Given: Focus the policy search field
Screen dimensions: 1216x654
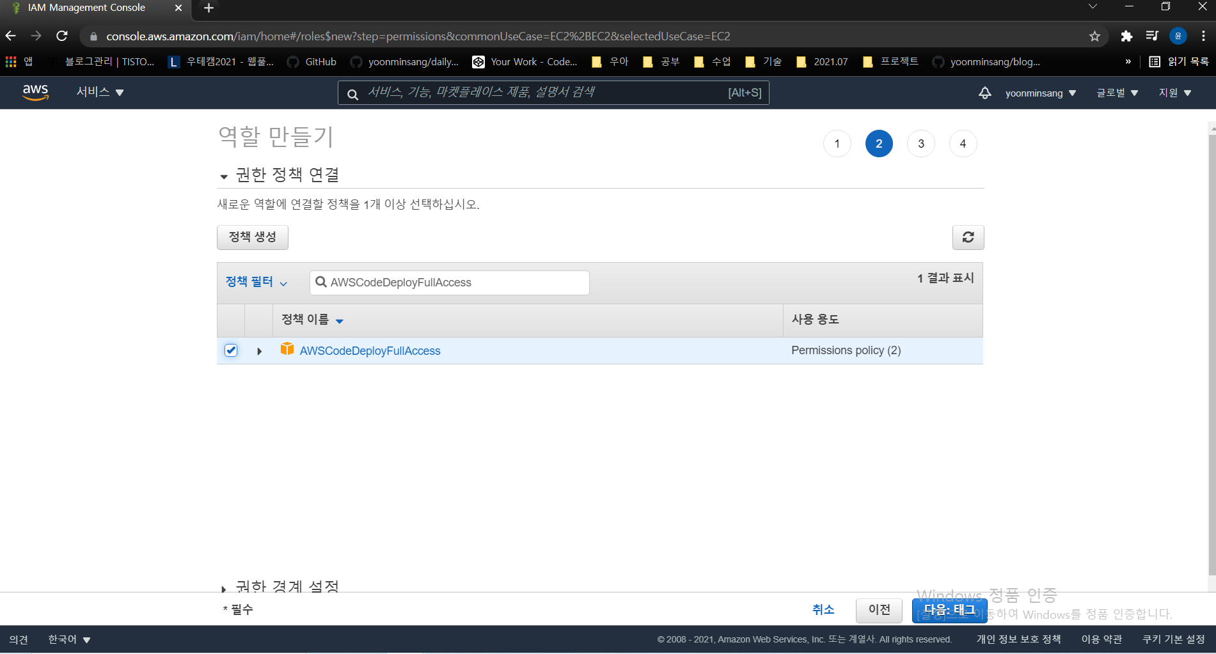Looking at the screenshot, I should (x=450, y=283).
